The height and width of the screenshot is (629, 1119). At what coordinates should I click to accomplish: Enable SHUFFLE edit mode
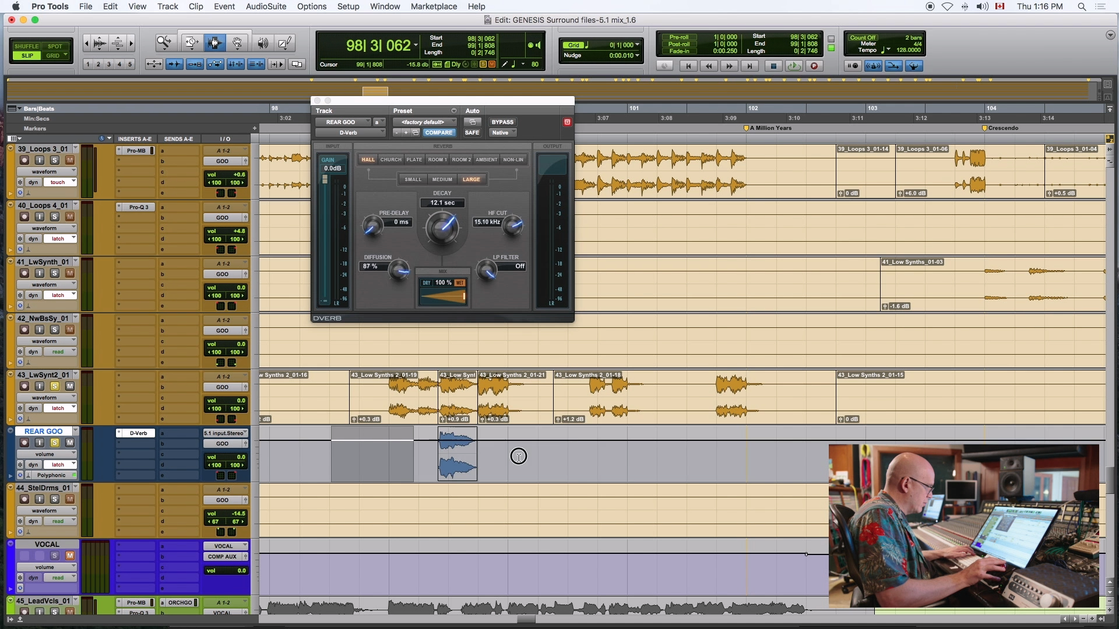26,46
